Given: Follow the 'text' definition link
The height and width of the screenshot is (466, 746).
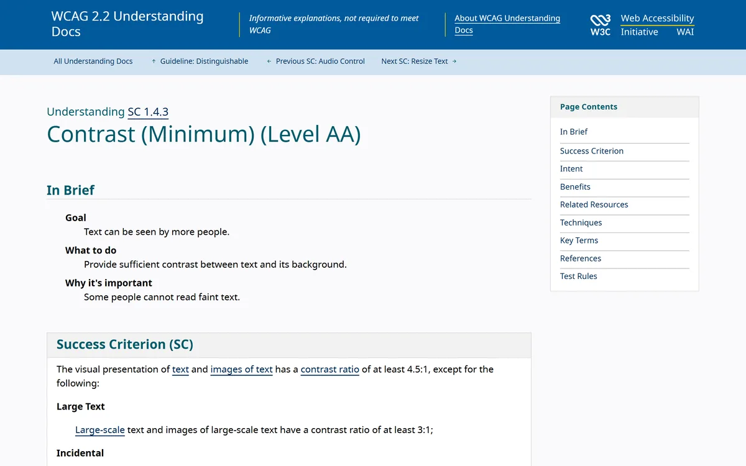Looking at the screenshot, I should [x=180, y=369].
